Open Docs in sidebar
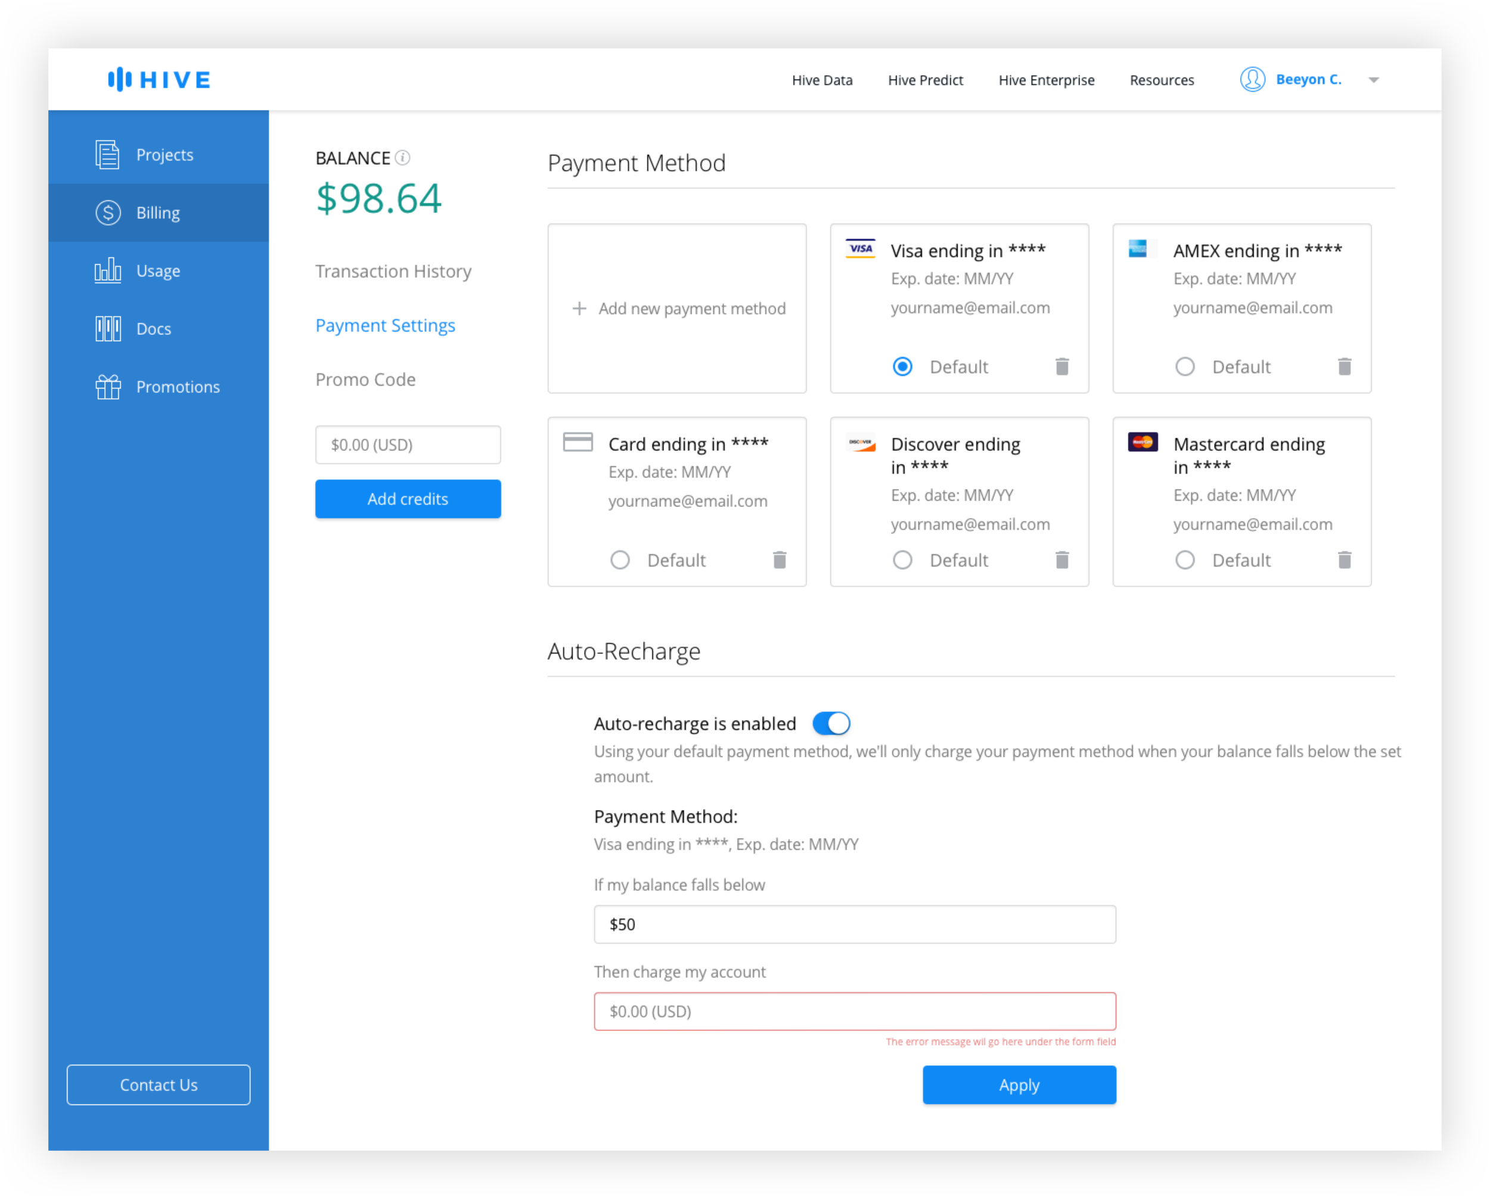Viewport: 1490px width, 1199px height. tap(159, 328)
